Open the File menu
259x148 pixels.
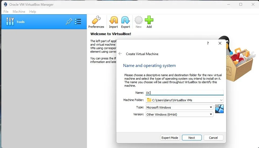tap(6, 12)
